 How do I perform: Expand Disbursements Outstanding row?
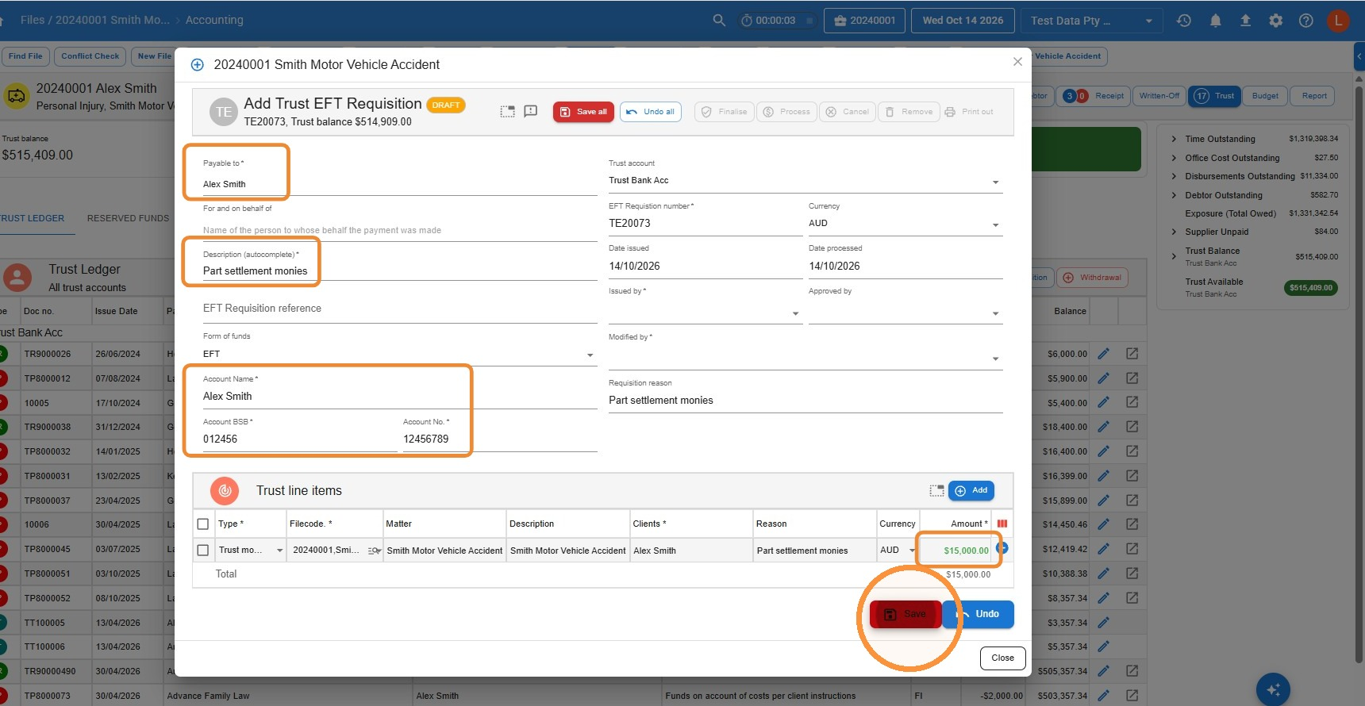[x=1174, y=176]
